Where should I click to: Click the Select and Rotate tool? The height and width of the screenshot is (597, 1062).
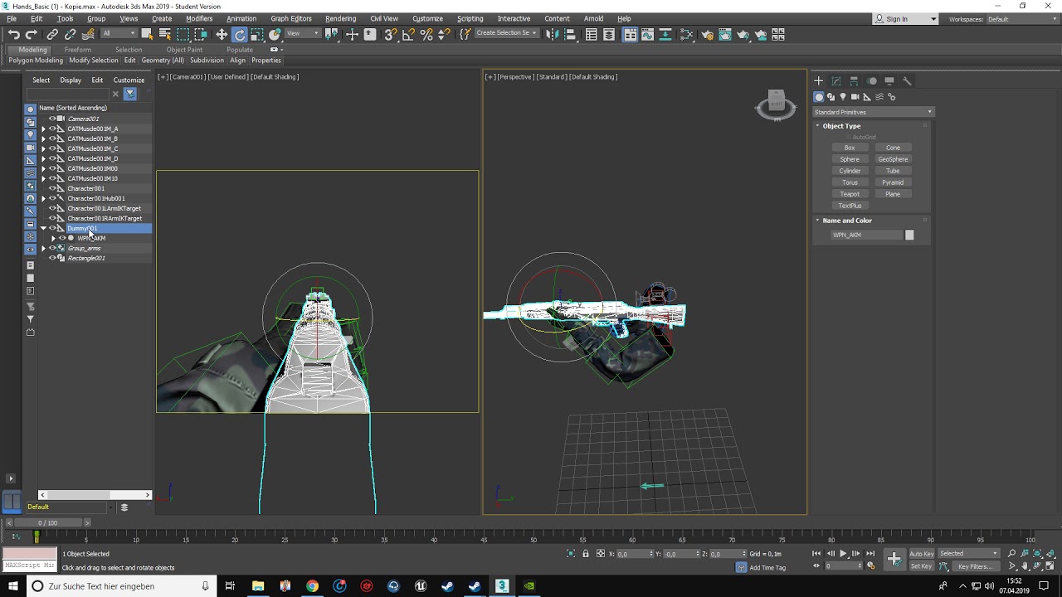[x=240, y=34]
